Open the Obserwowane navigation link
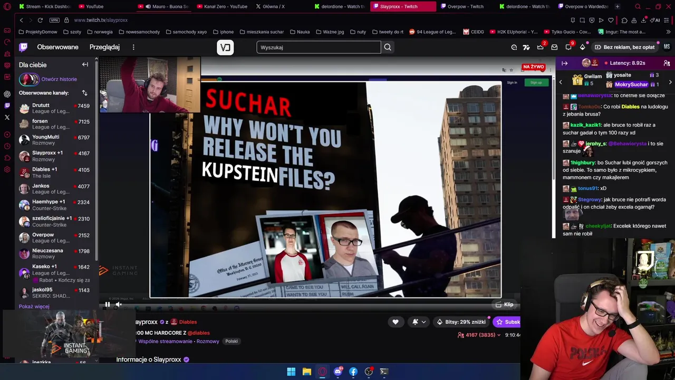 [x=57, y=47]
